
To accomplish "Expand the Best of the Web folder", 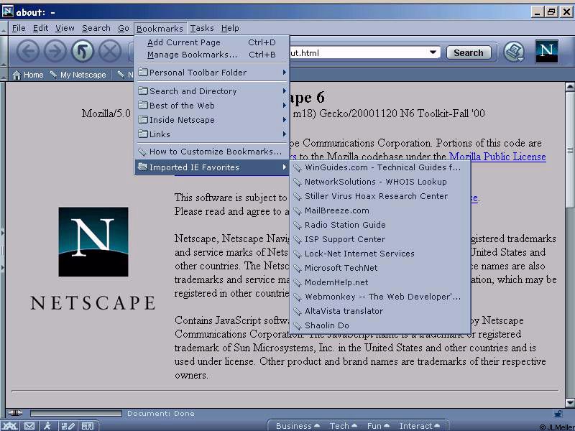I will 212,106.
